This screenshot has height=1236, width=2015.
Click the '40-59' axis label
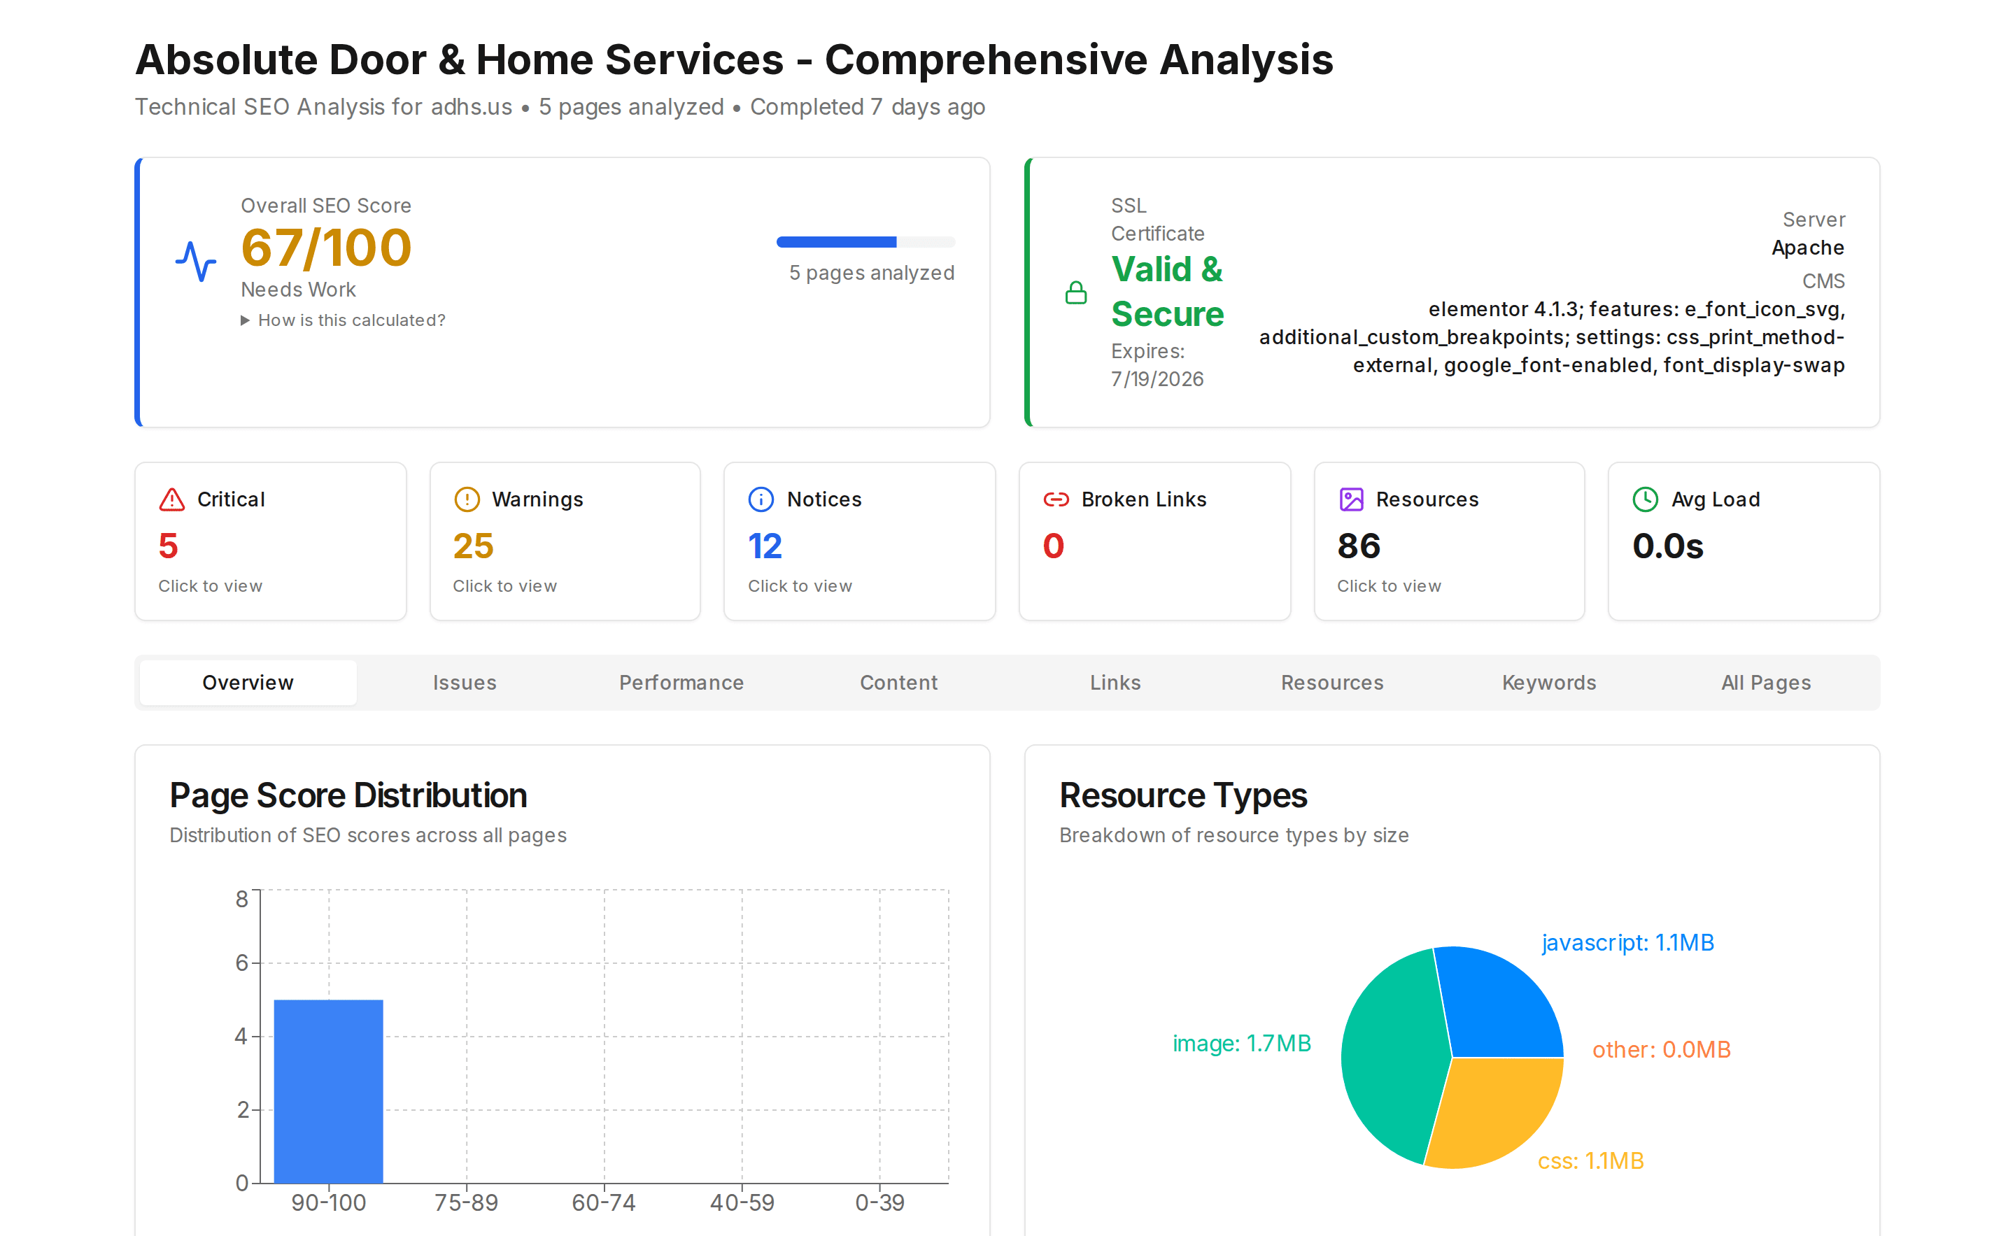(x=742, y=1202)
